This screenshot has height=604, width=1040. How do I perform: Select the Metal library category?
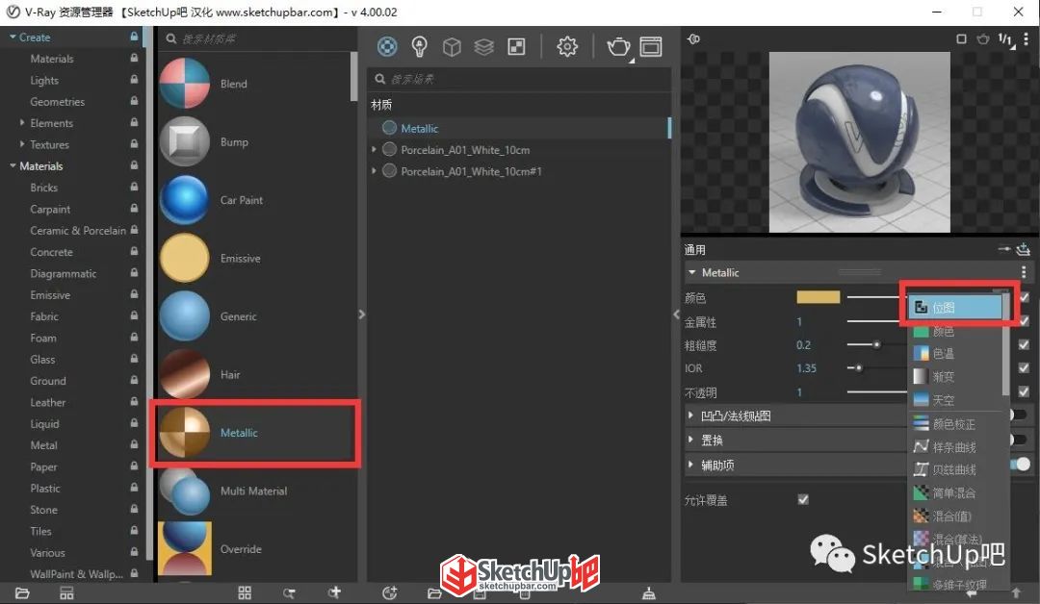tap(43, 445)
